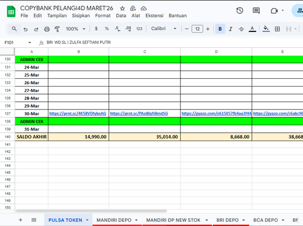Add a new sheet with plus button

click(21, 220)
